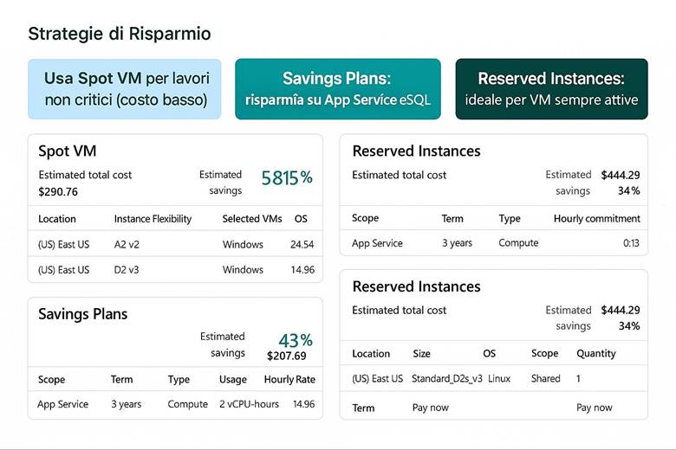Select the $290.76 estimated total cost value

click(x=58, y=191)
